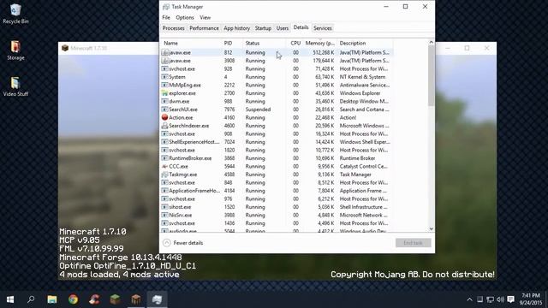Select the SearchUI.exe suspended row
This screenshot has height=308, width=548.
click(x=277, y=110)
